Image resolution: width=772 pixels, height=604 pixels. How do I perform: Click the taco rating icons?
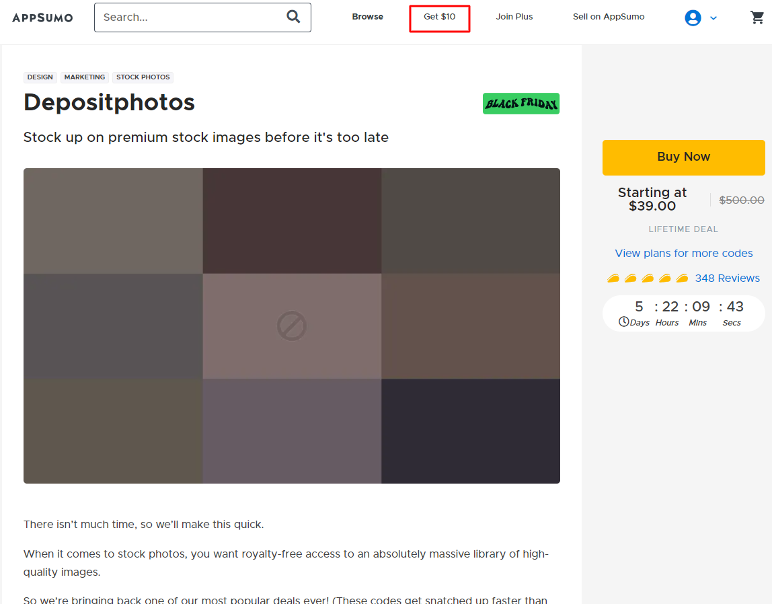(648, 278)
